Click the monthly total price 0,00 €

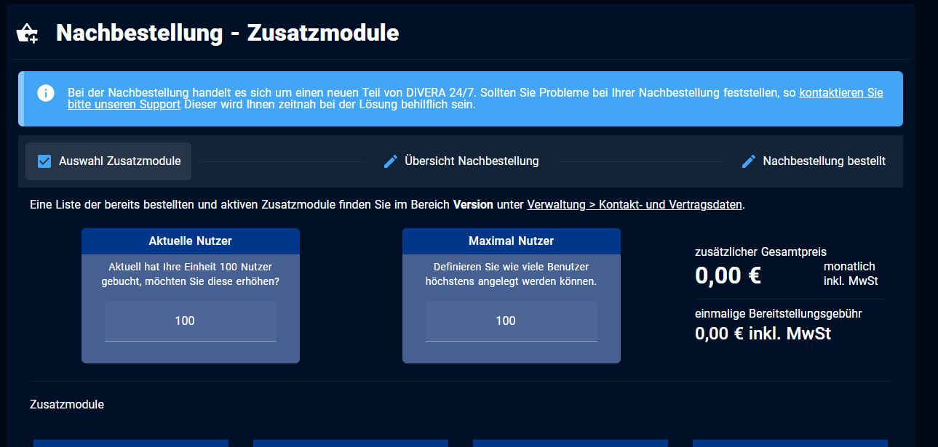(x=728, y=275)
